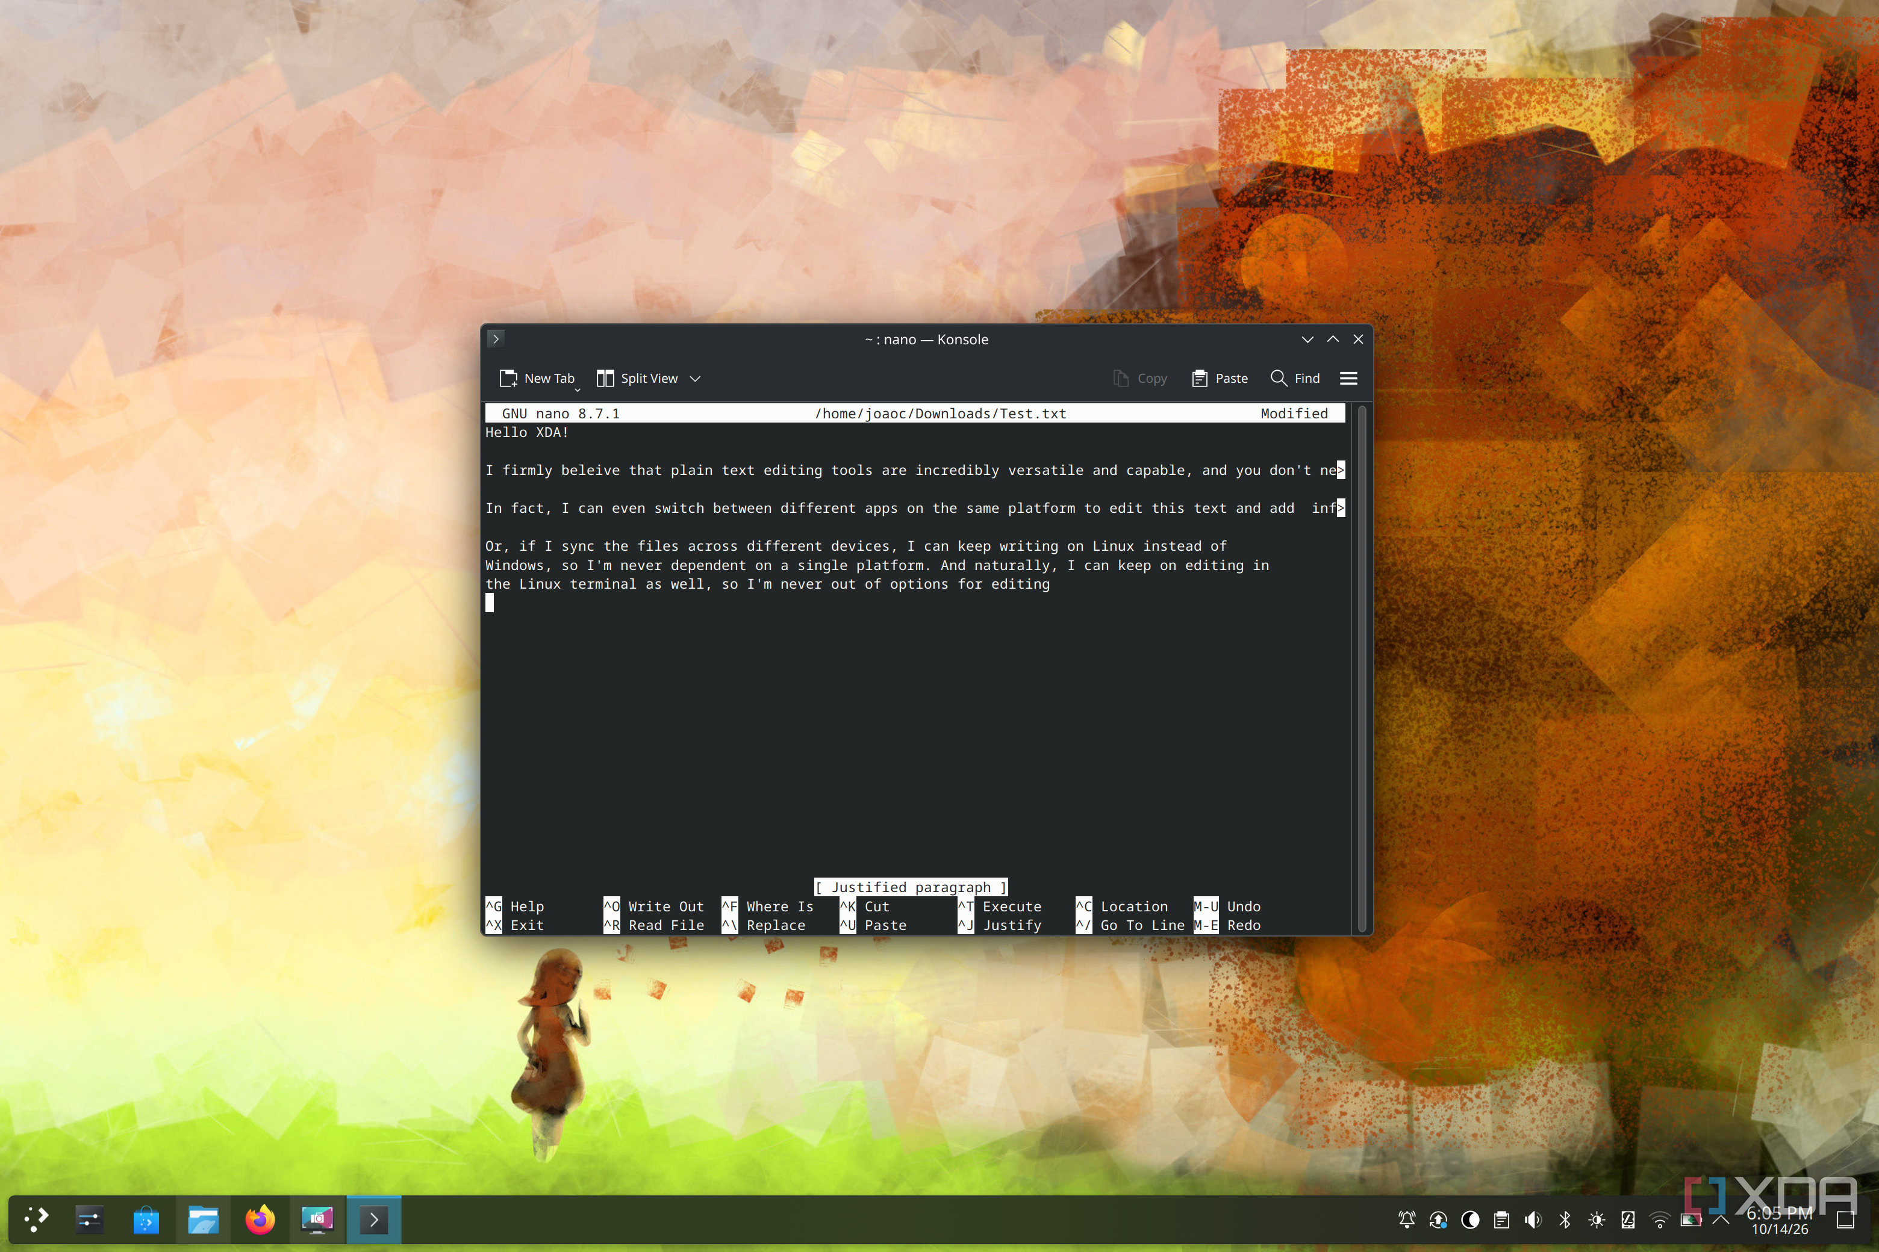Click the "Hello XDA!" line in nano
The image size is (1879, 1252).
[x=526, y=432]
